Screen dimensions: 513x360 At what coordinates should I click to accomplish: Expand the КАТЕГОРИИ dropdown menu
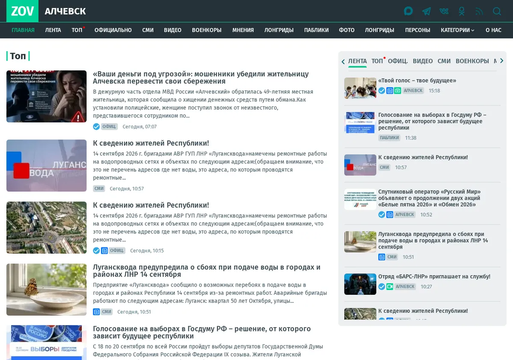(457, 30)
